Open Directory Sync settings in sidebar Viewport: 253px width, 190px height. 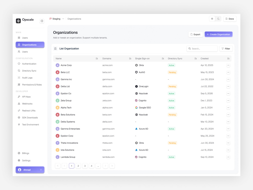pos(30,71)
